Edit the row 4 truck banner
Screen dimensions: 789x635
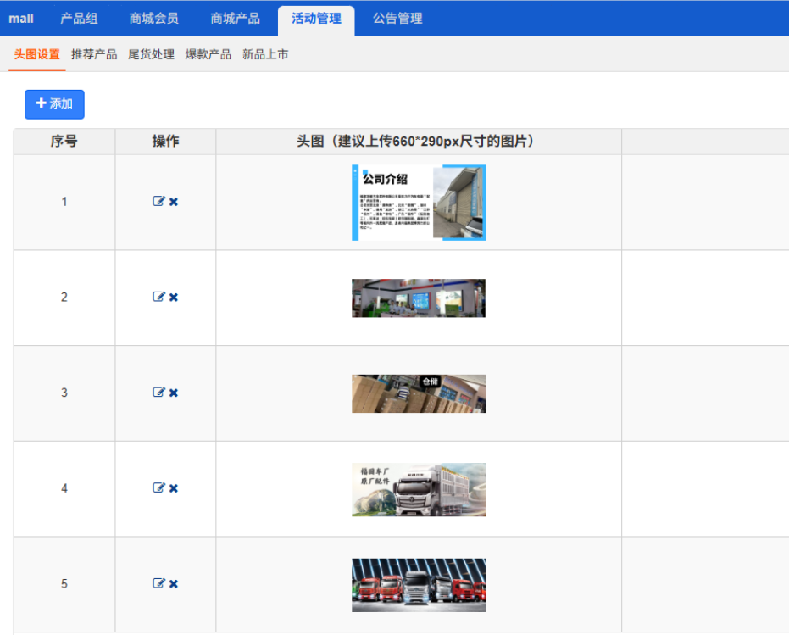click(158, 488)
